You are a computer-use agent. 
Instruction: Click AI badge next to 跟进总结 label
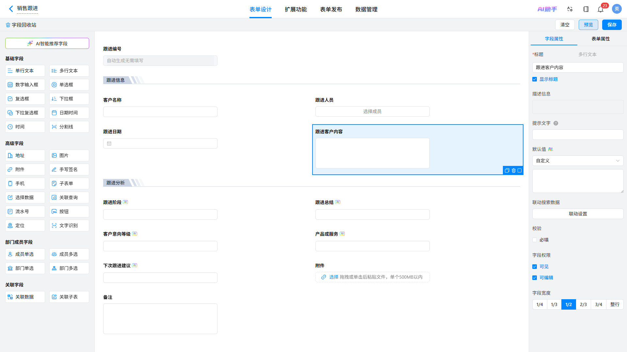click(338, 202)
